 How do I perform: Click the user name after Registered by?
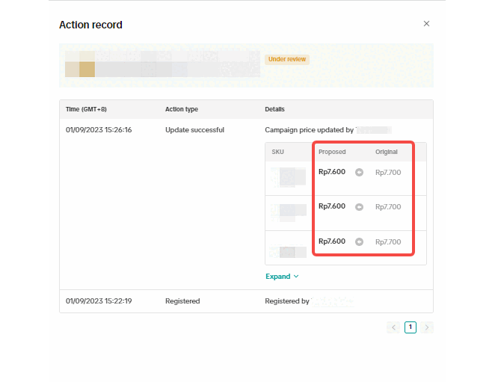click(x=333, y=301)
